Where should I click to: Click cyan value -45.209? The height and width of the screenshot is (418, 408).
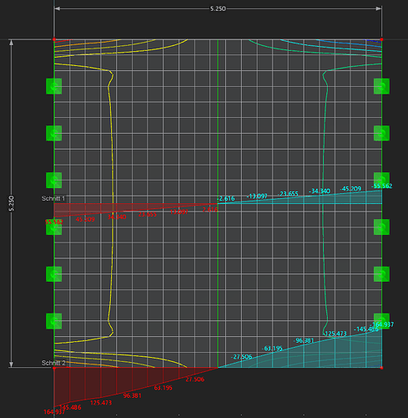click(350, 189)
